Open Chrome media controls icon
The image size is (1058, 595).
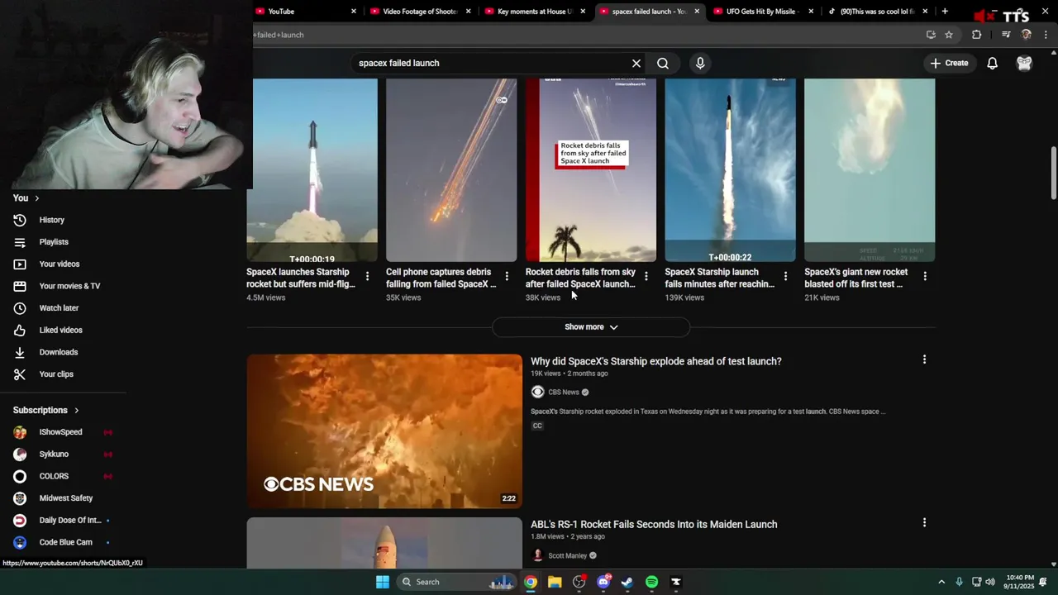(1006, 35)
